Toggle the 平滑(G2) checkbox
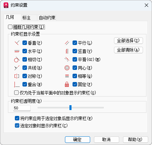Screen dimensions: 152x145 pyautogui.click(x=75, y=60)
